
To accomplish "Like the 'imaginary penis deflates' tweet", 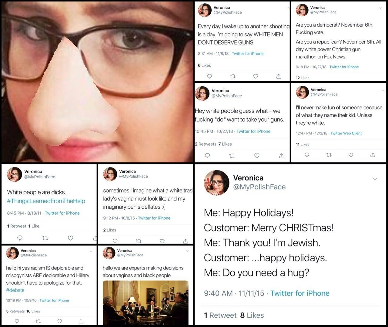I will pyautogui.click(x=162, y=241).
